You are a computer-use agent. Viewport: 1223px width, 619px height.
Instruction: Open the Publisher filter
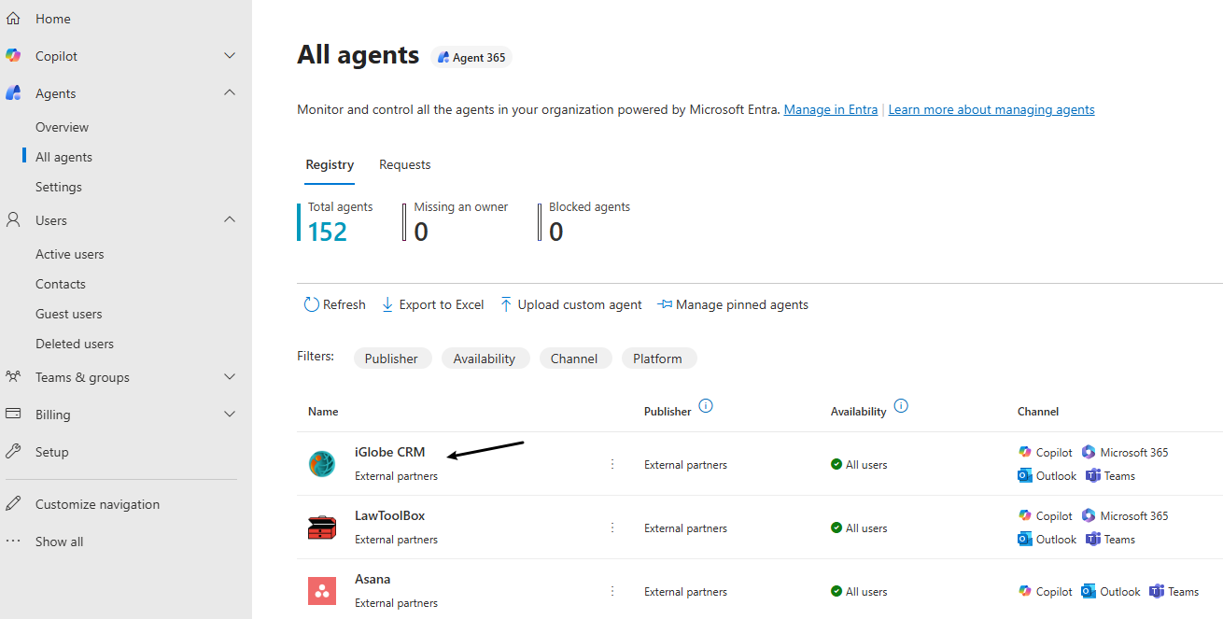pos(392,359)
